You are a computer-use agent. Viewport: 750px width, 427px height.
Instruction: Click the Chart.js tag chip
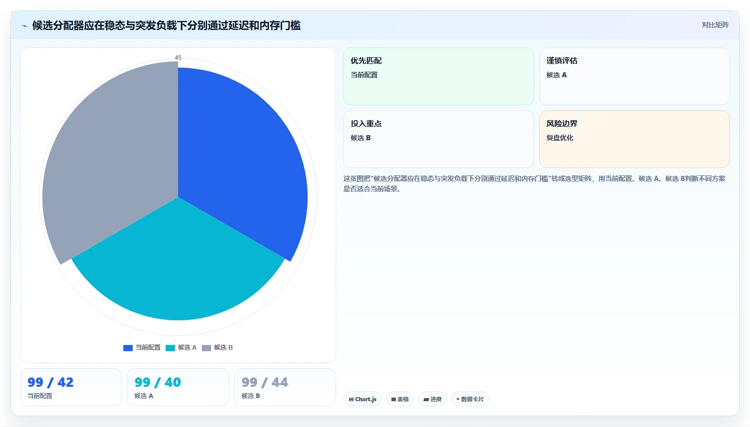362,399
